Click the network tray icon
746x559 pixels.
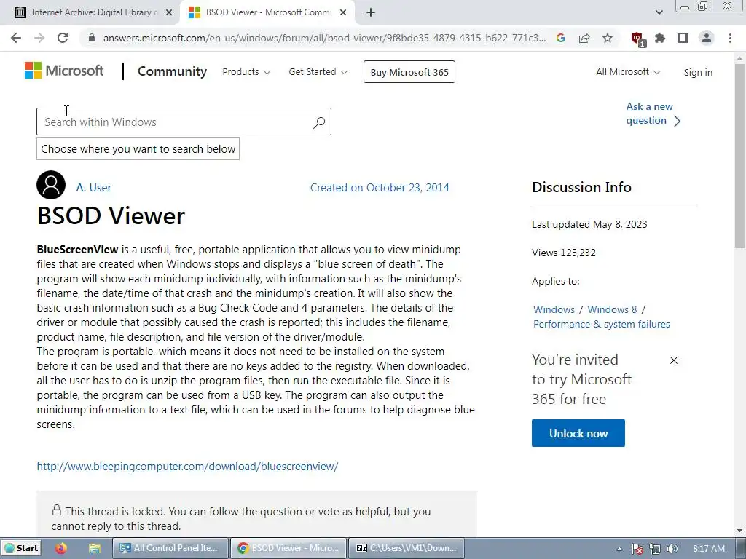tap(655, 549)
